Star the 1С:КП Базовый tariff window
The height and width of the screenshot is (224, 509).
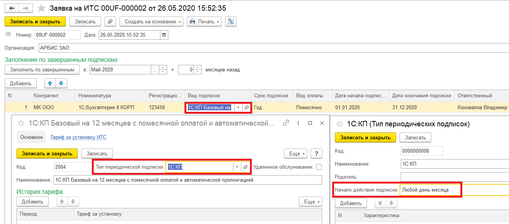click(22, 123)
